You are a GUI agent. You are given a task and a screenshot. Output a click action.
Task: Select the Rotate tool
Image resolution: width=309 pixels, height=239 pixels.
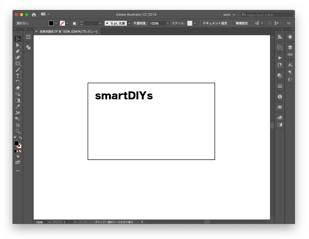click(x=18, y=82)
